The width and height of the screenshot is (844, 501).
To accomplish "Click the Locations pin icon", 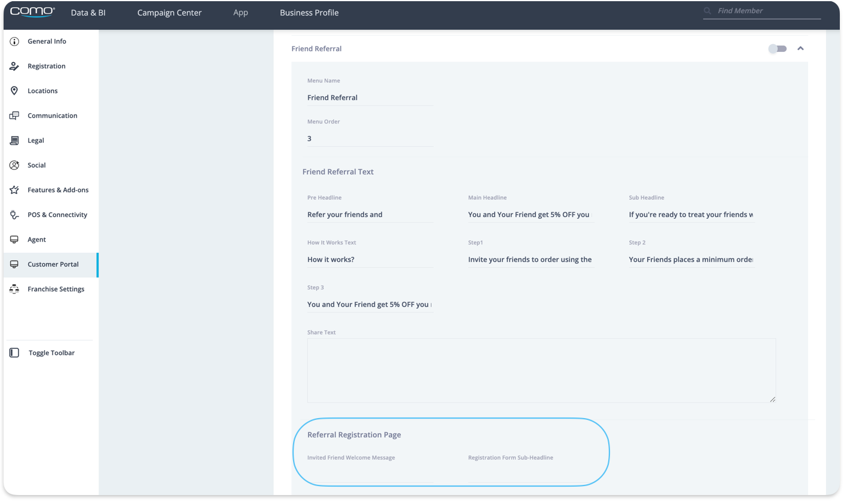I will 14,91.
